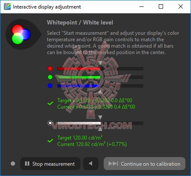Click the brightness sun icon
The width and height of the screenshot is (191, 176).
click(x=50, y=123)
